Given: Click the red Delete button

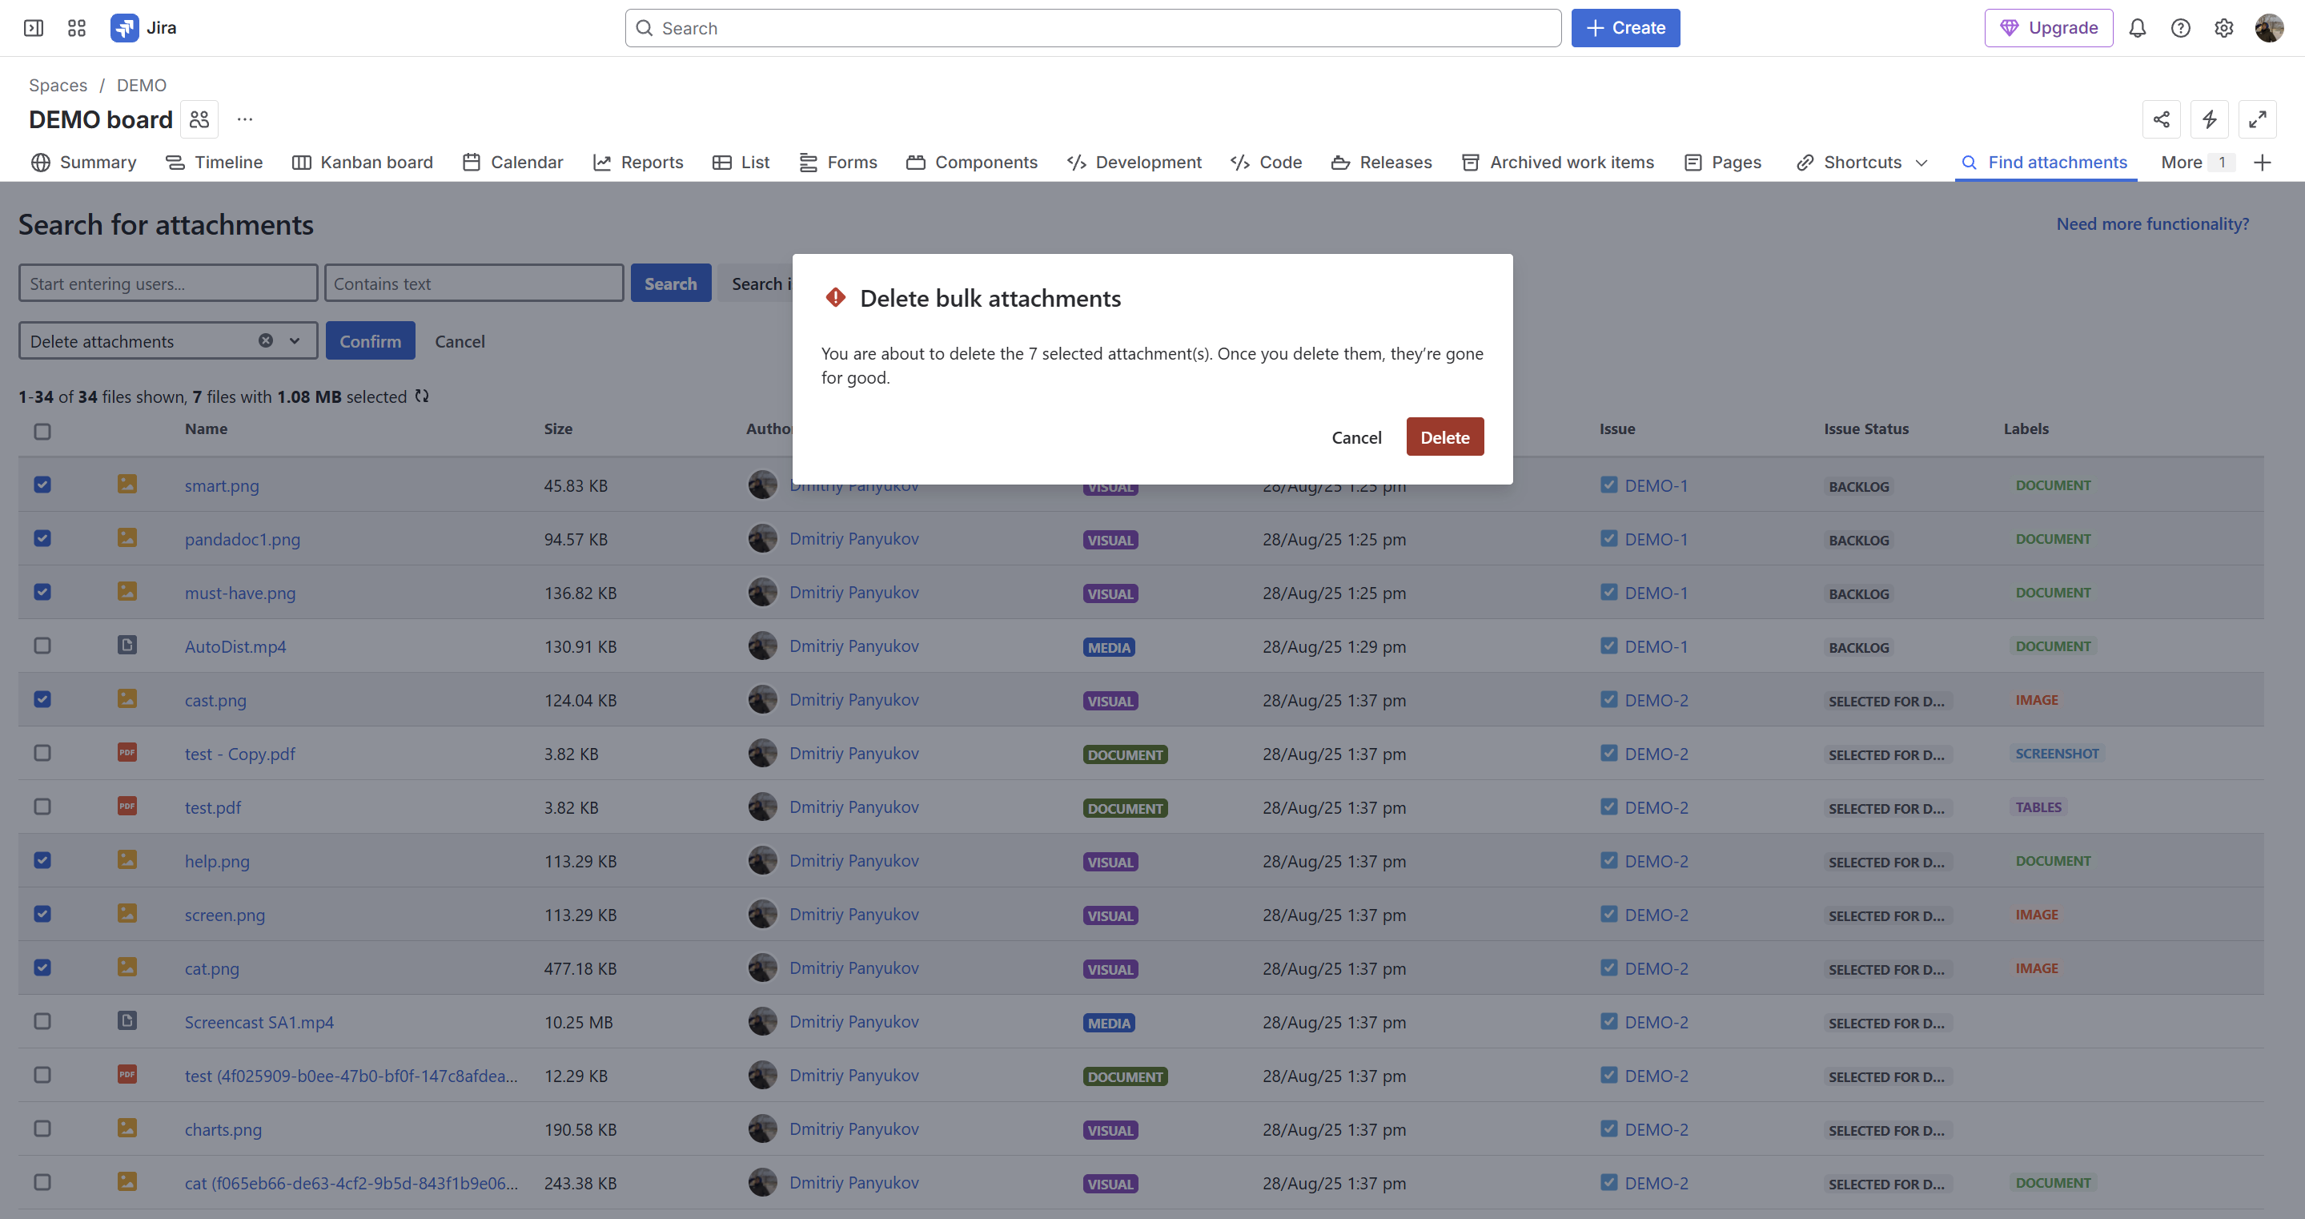Looking at the screenshot, I should click(1444, 437).
